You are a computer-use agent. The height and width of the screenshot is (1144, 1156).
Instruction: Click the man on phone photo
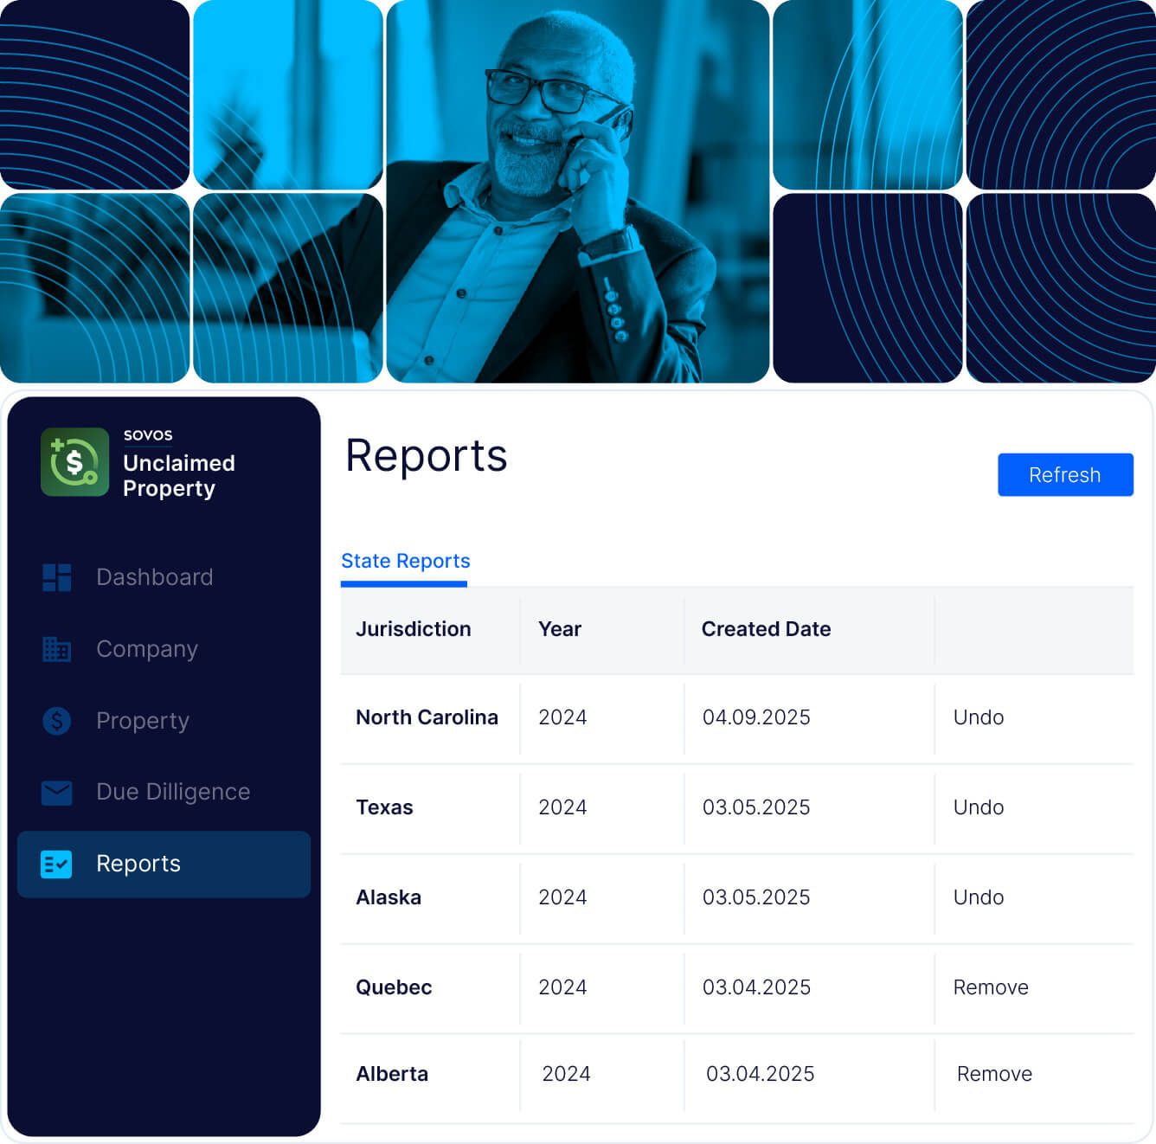click(x=577, y=192)
